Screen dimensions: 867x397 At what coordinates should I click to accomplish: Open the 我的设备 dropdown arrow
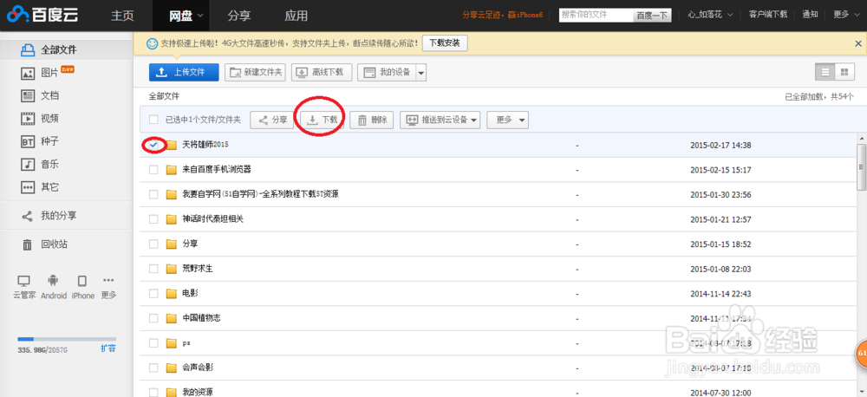421,73
